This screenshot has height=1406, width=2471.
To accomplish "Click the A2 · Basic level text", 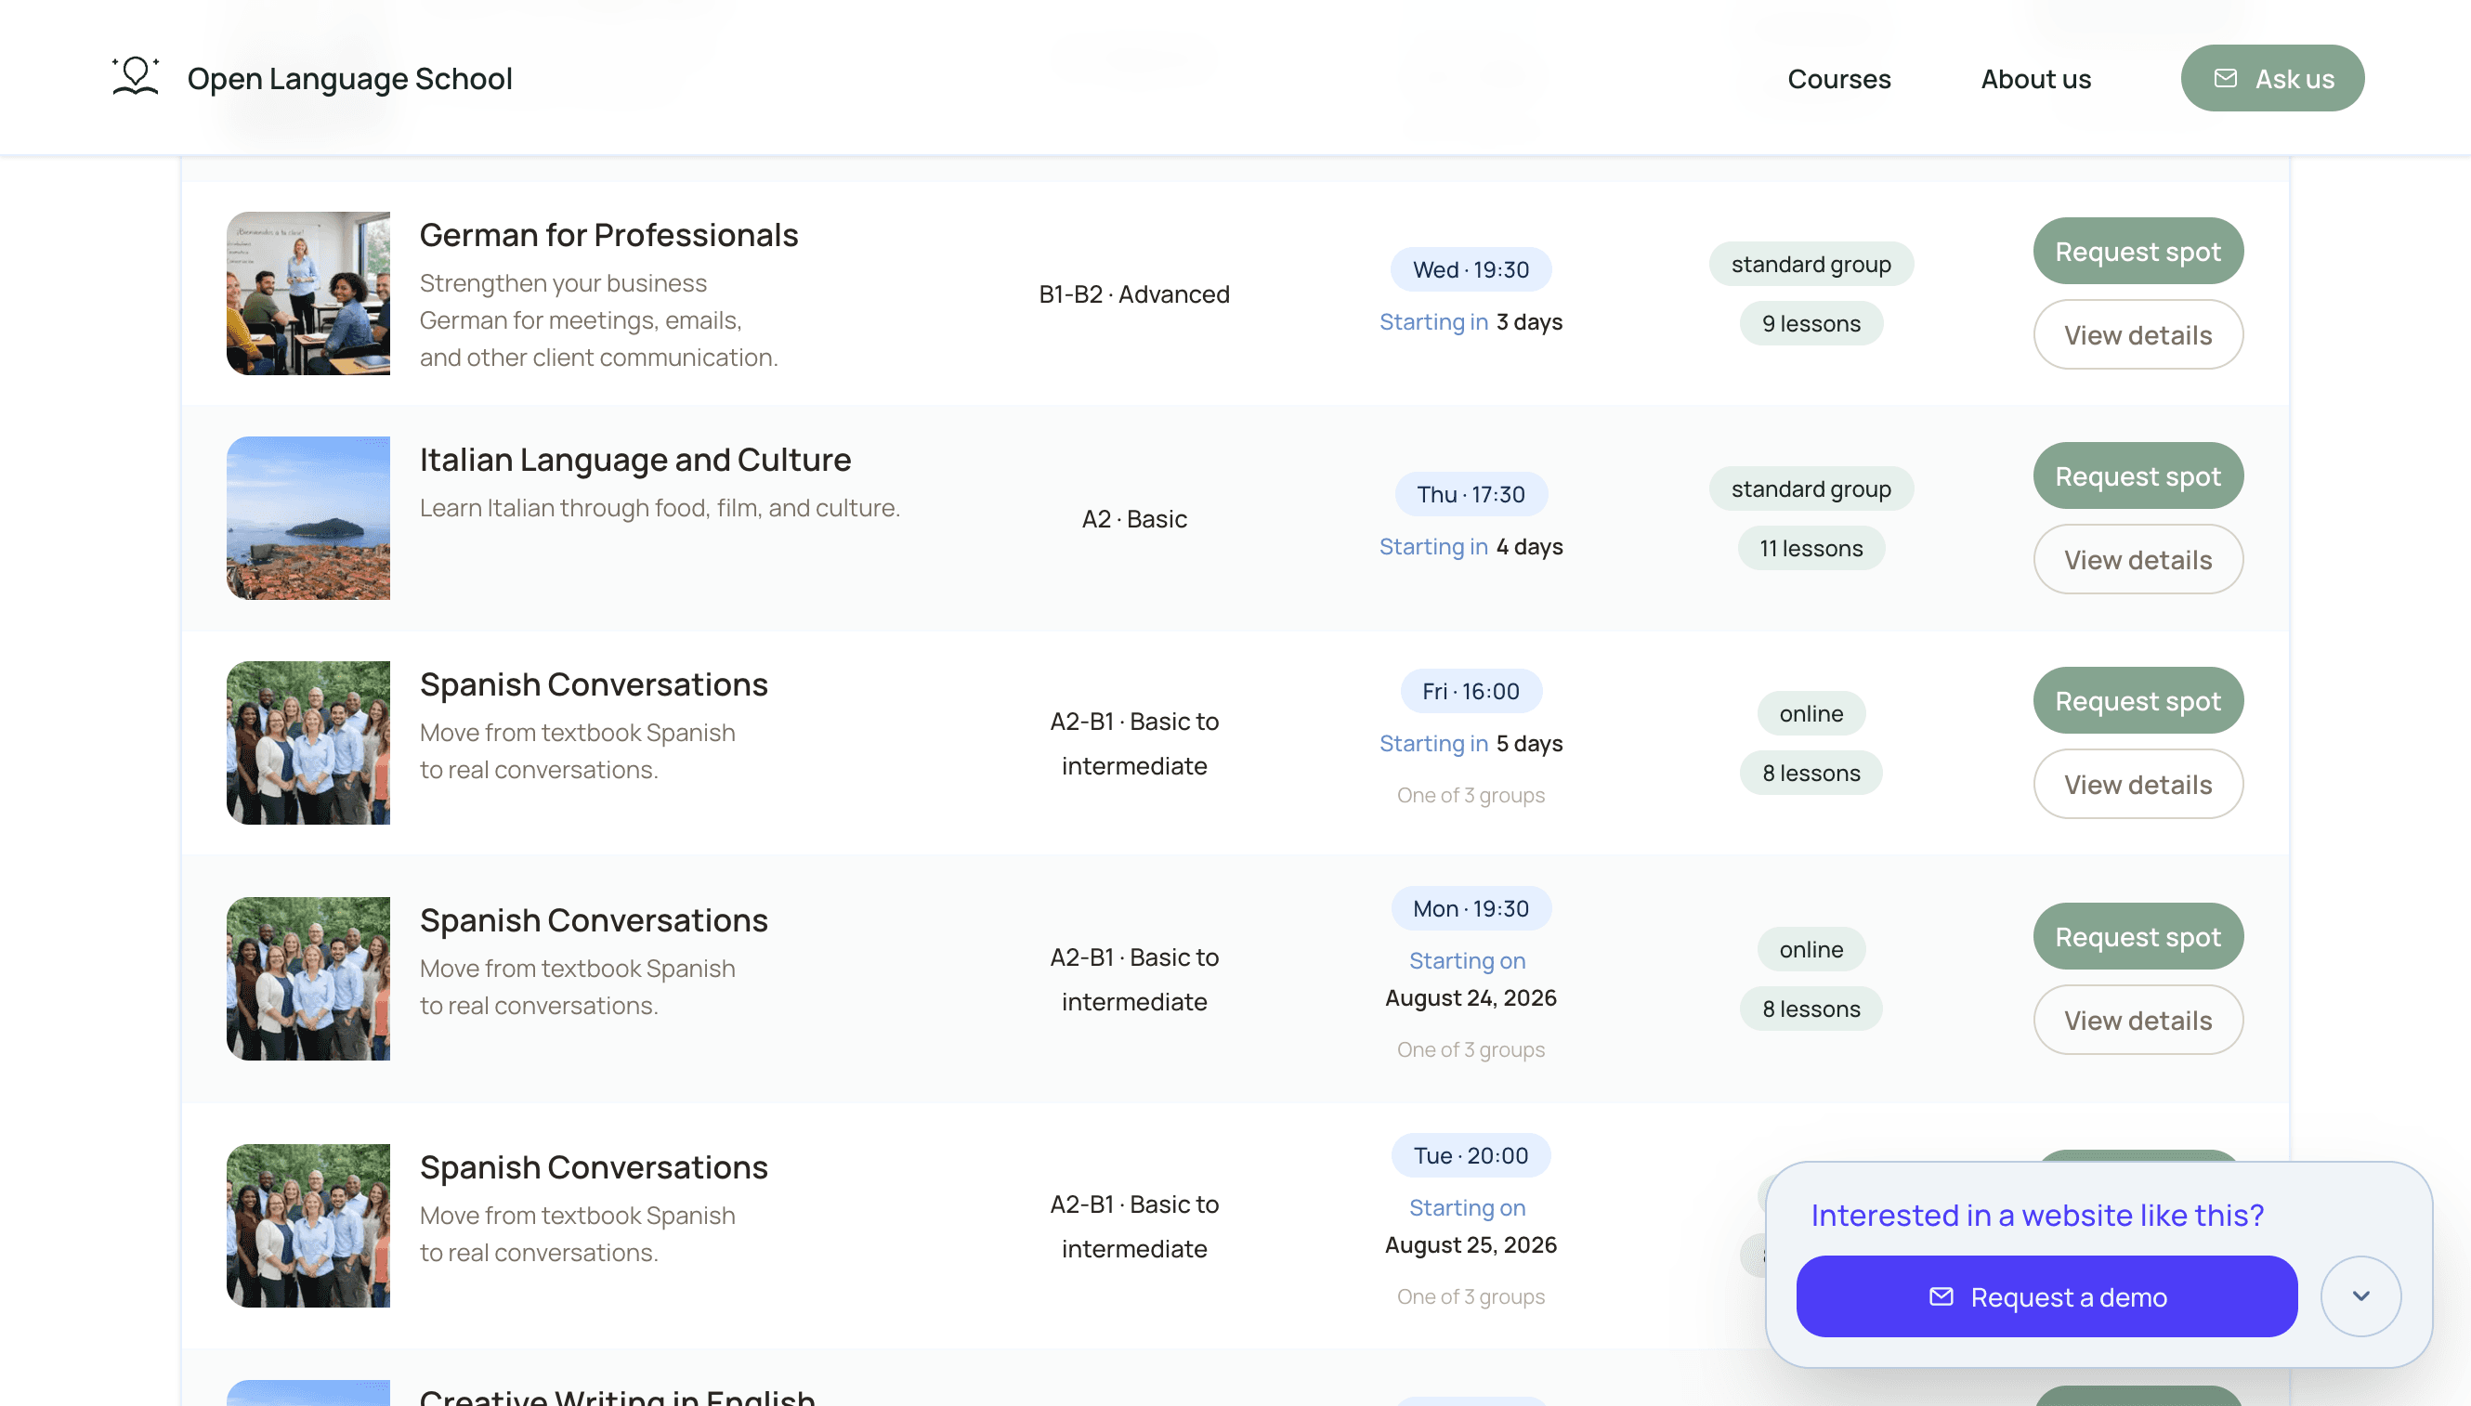I will tap(1134, 518).
